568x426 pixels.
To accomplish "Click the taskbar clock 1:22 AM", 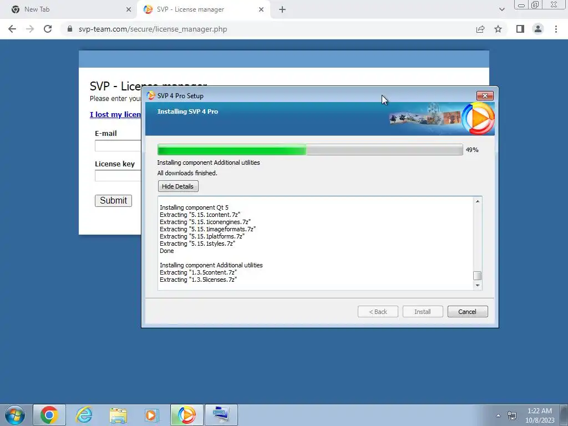I will (539, 411).
